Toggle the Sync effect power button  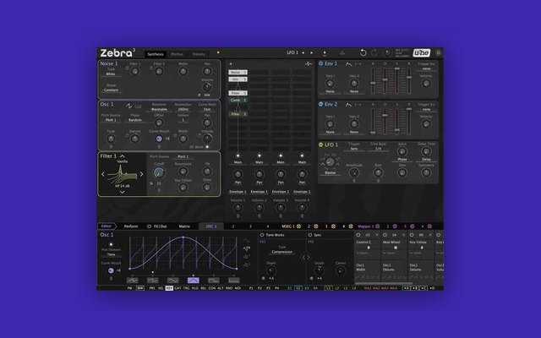(x=310, y=235)
